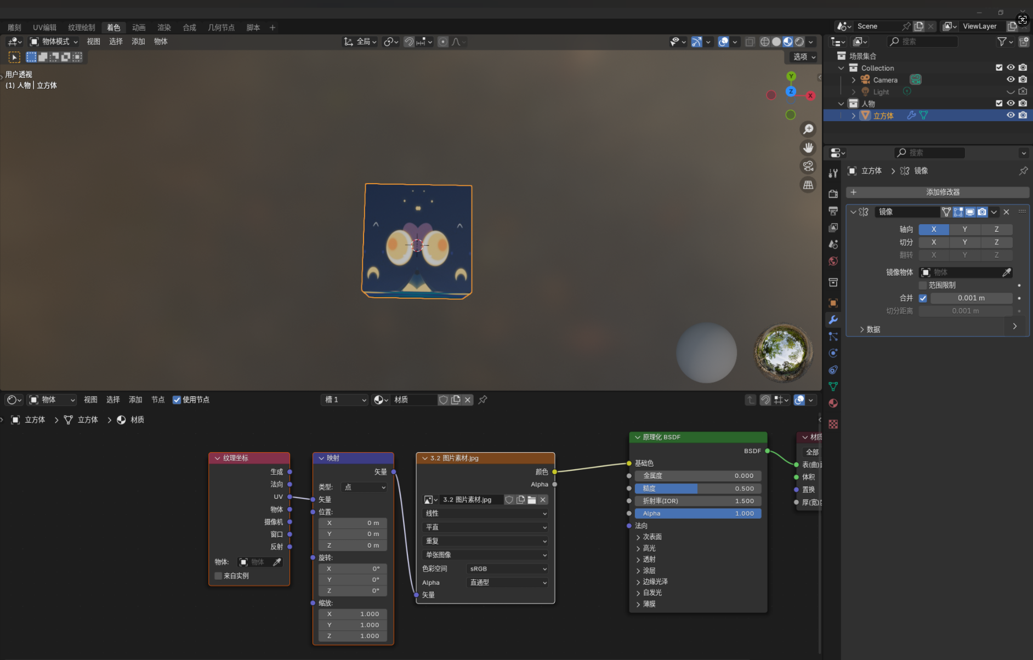Select material preview shading mode
This screenshot has width=1033, height=660.
coord(788,42)
